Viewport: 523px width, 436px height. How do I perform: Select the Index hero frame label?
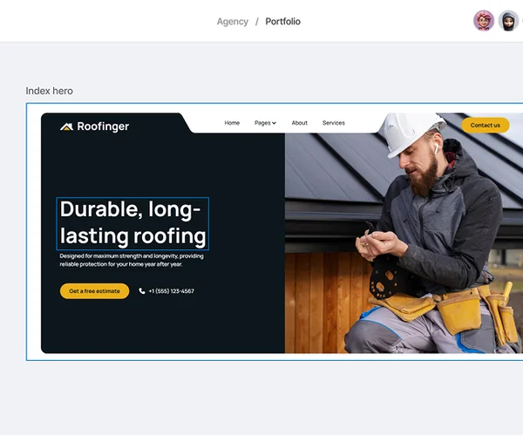(50, 91)
